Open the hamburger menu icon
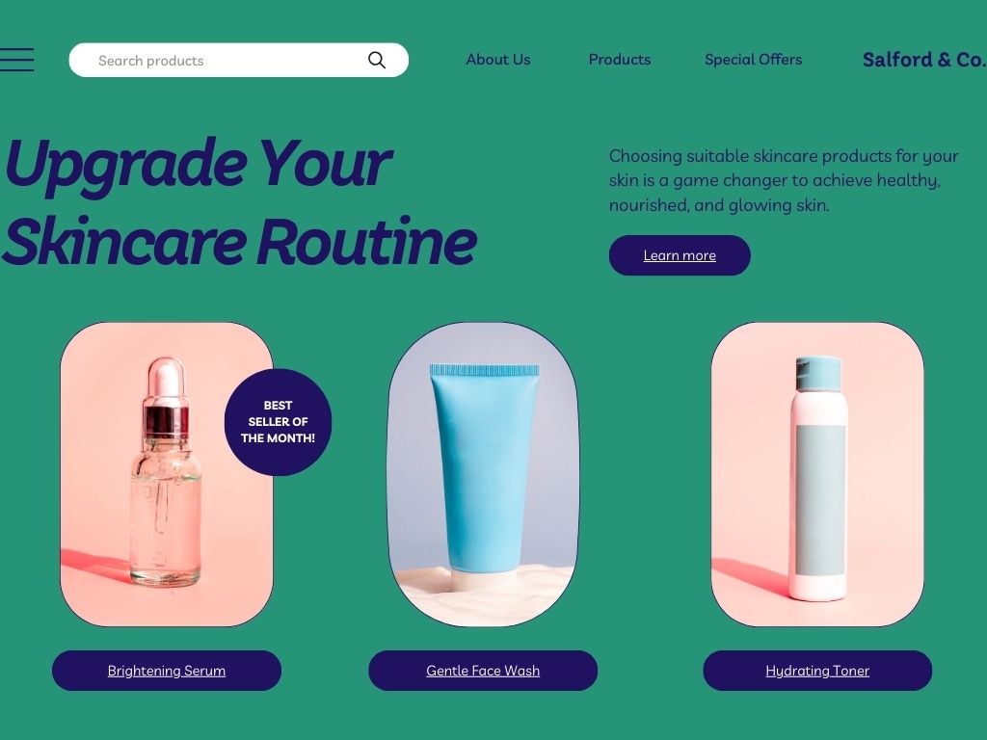 click(16, 60)
